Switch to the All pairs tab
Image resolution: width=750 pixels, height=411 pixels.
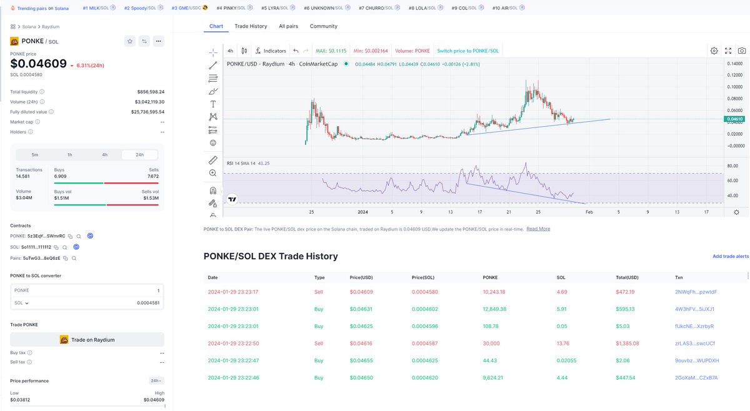click(x=289, y=26)
